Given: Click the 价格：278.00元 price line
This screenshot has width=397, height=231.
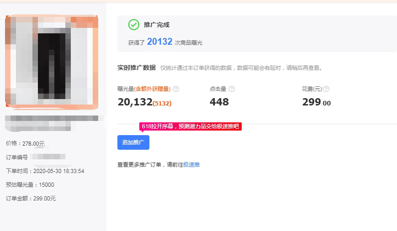Looking at the screenshot, I should click(26, 143).
